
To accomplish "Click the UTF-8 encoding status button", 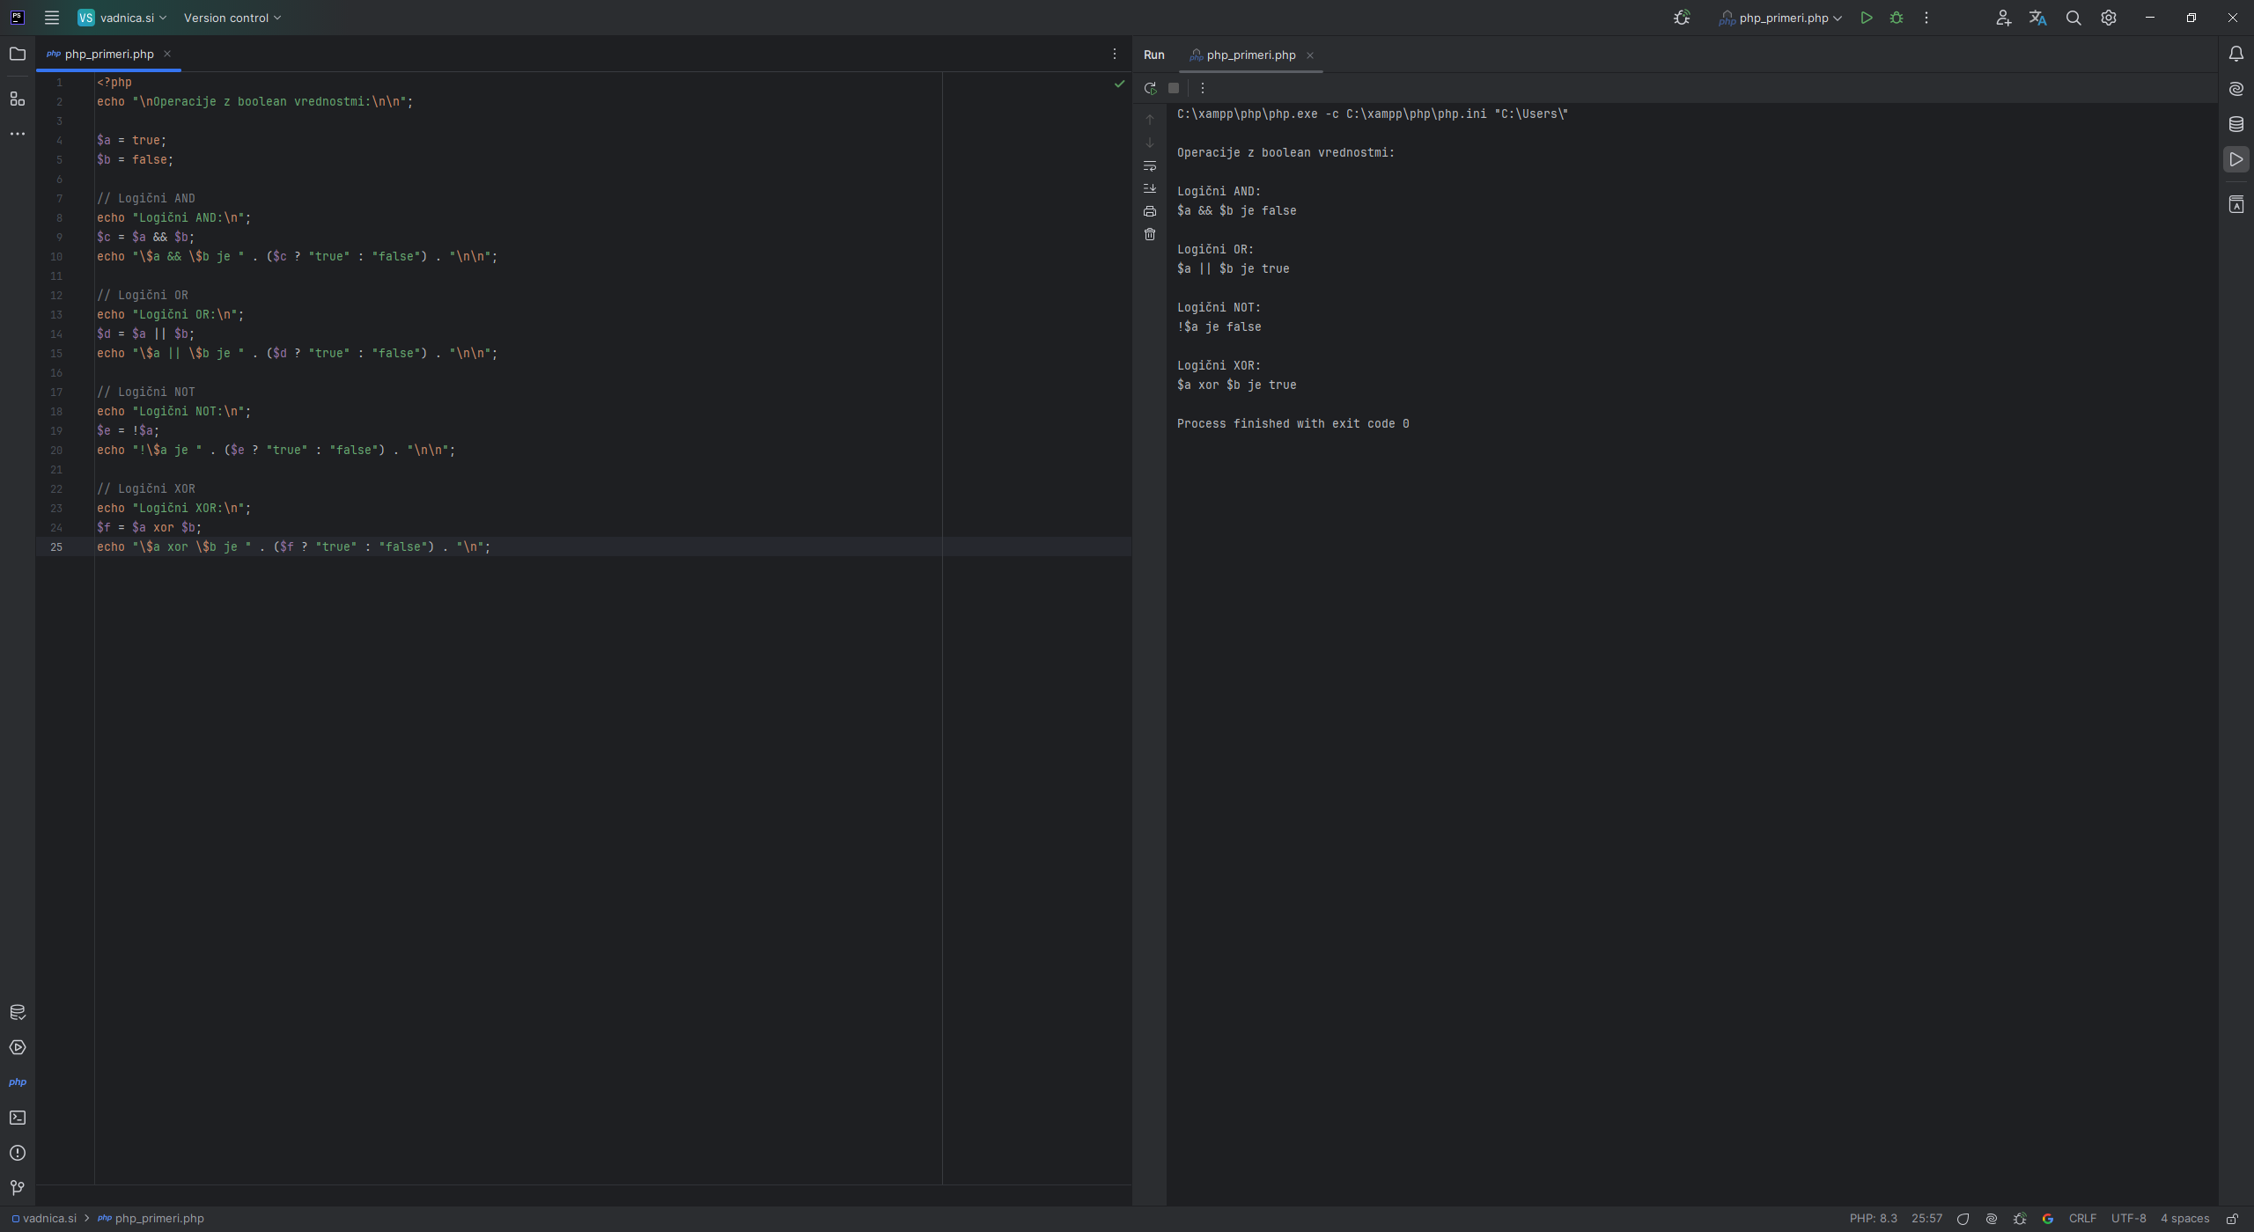I will (2128, 1219).
